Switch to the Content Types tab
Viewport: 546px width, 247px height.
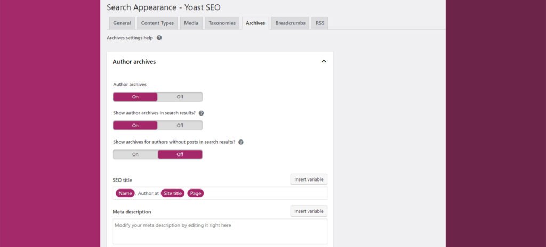coord(157,23)
